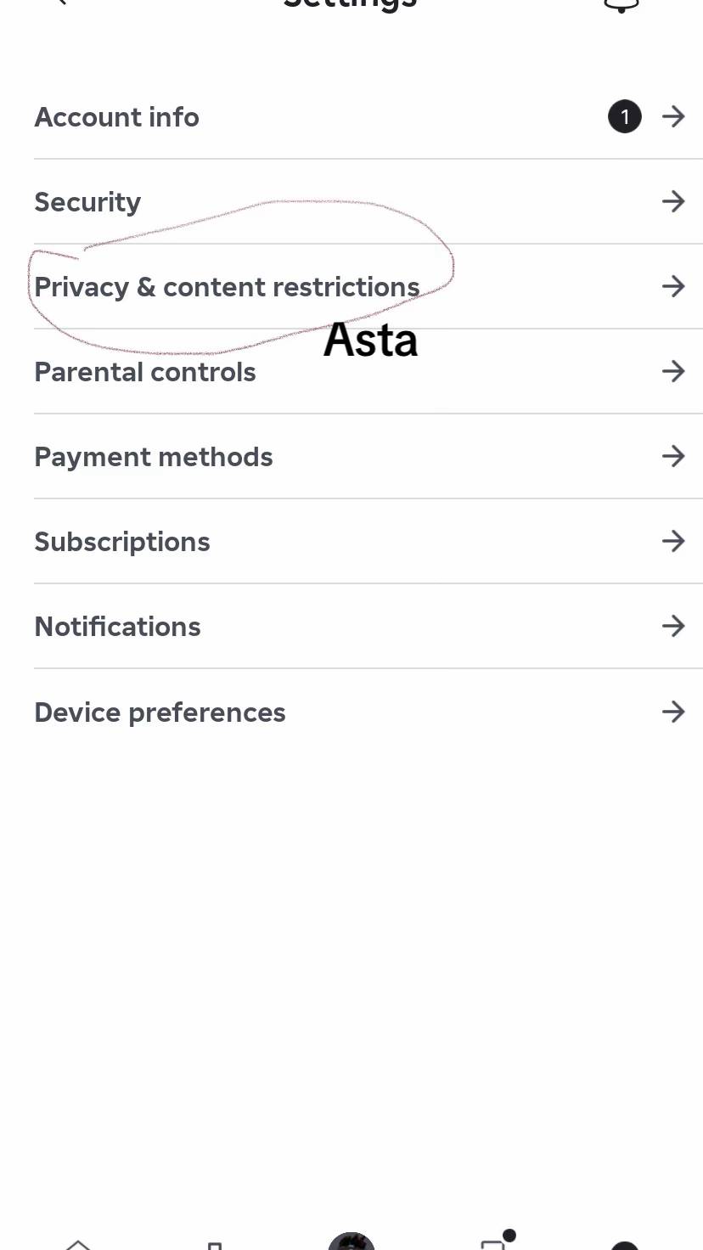703x1250 pixels.
Task: Open the notification bell in header
Action: pyautogui.click(x=621, y=5)
